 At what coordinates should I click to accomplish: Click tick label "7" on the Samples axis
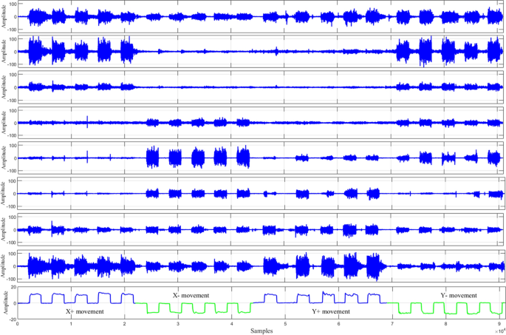392,324
